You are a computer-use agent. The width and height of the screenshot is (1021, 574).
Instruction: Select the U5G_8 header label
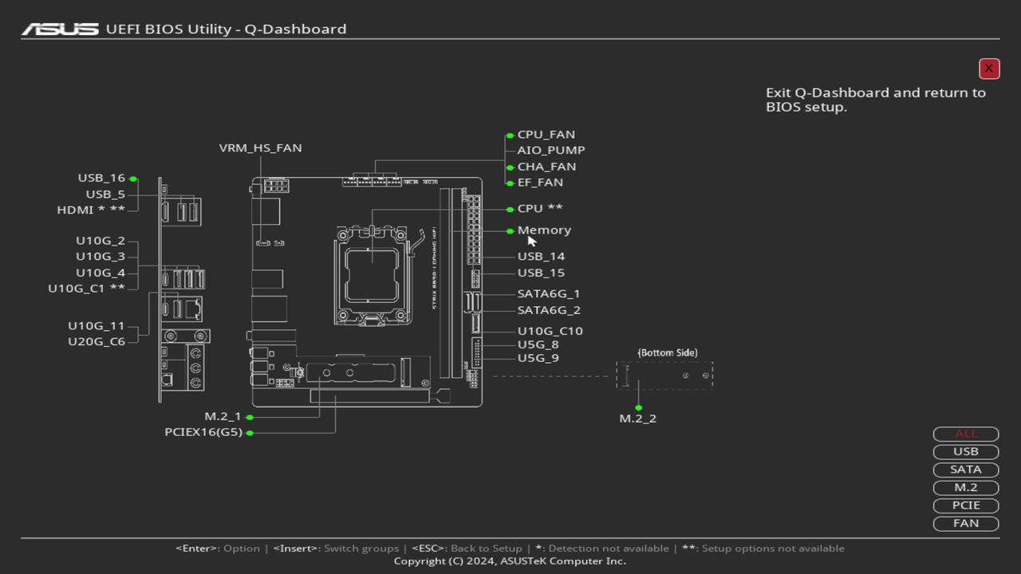(538, 344)
